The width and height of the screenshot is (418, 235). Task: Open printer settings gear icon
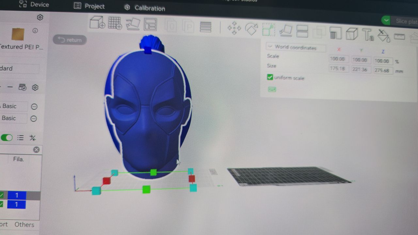[40, 17]
